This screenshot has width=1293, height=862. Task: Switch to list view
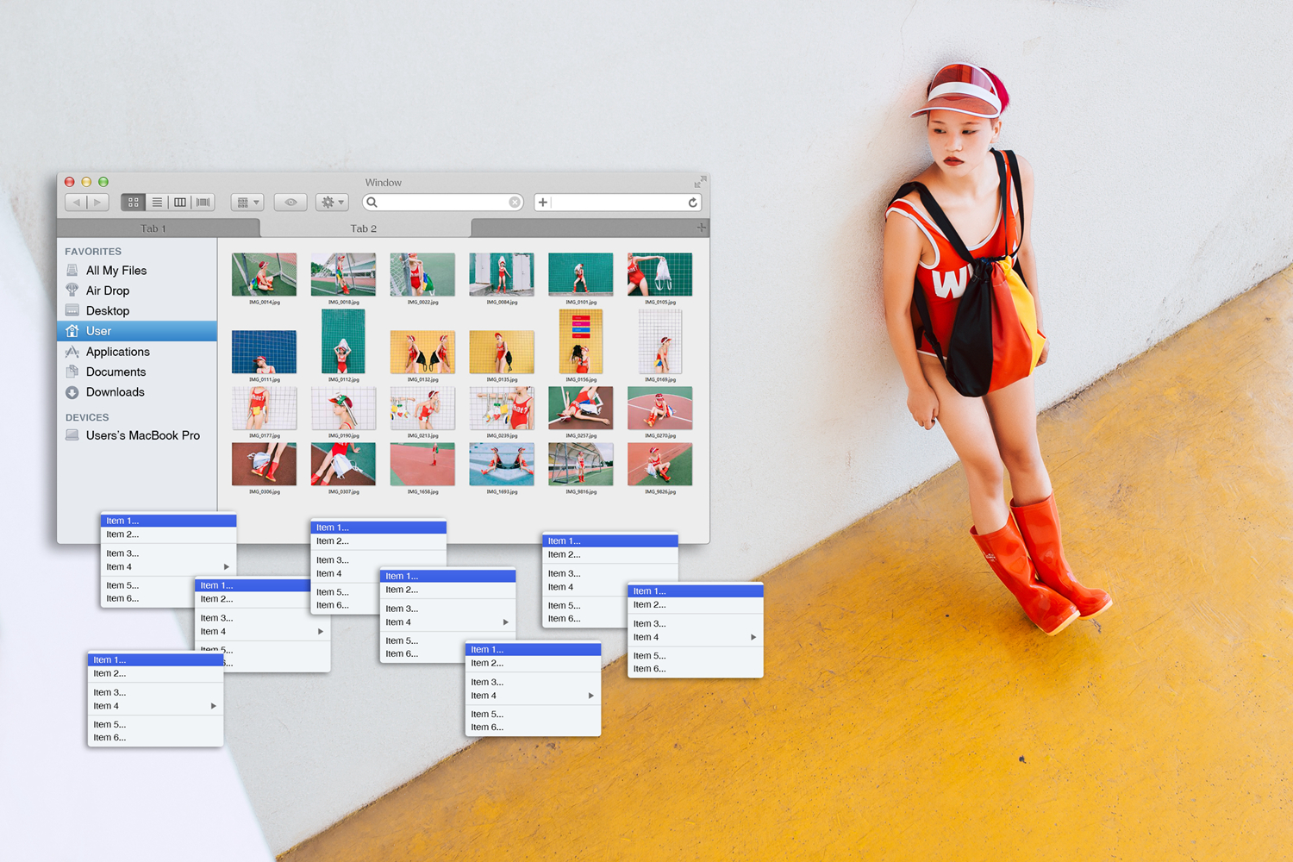tap(157, 203)
